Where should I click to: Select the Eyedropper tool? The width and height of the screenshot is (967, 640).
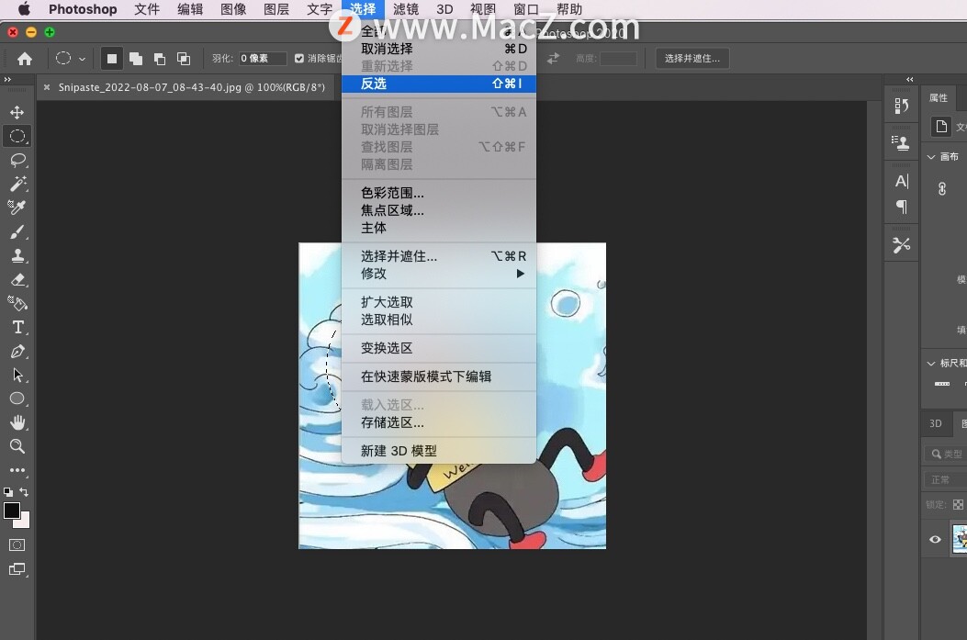(x=17, y=208)
